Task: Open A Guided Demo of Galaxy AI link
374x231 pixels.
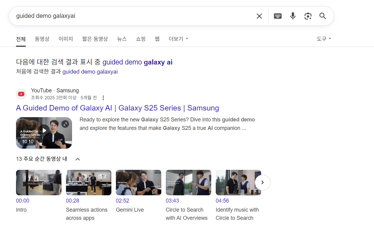Action: tap(117, 108)
